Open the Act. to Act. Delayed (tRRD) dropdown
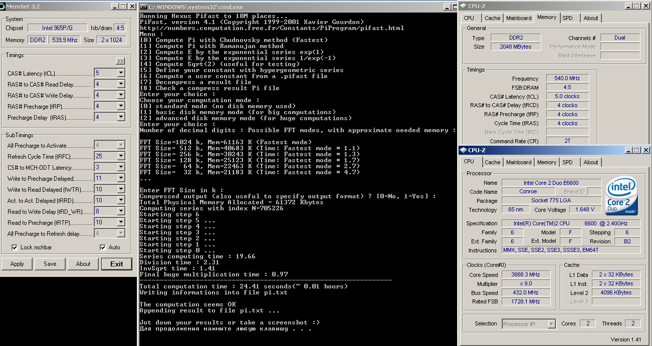This screenshot has width=652, height=346. (121, 200)
